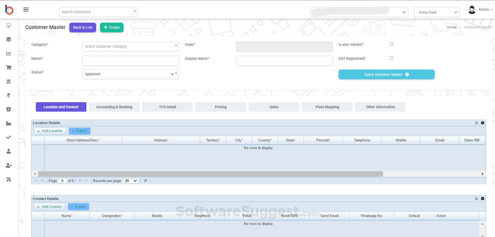Open the Pune Plant dropdown

[x=436, y=12]
